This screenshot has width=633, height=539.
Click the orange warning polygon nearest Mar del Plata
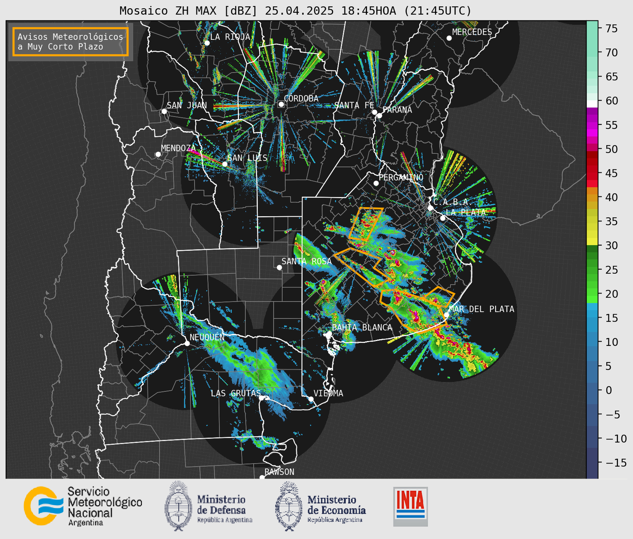coord(438,296)
